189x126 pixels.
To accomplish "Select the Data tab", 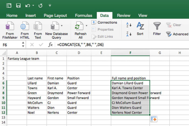I will coord(104,15).
